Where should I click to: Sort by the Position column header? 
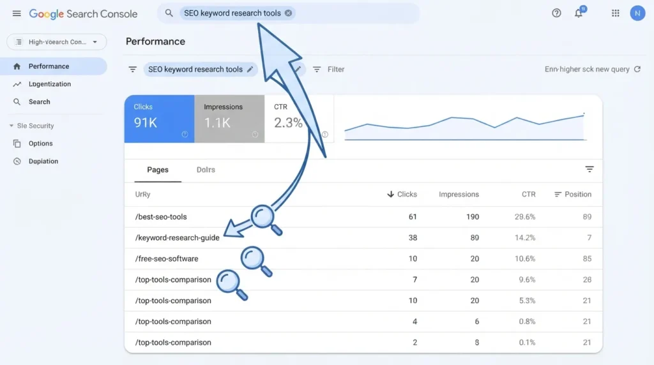click(573, 195)
